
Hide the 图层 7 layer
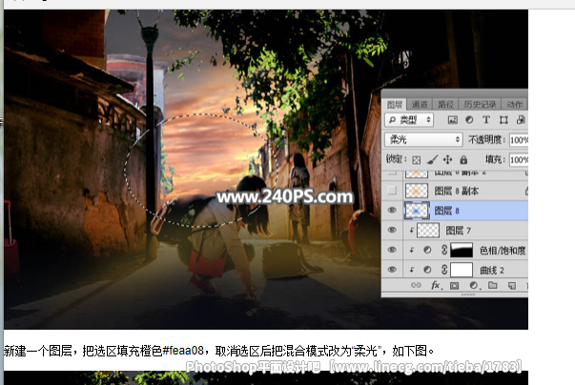coord(392,230)
